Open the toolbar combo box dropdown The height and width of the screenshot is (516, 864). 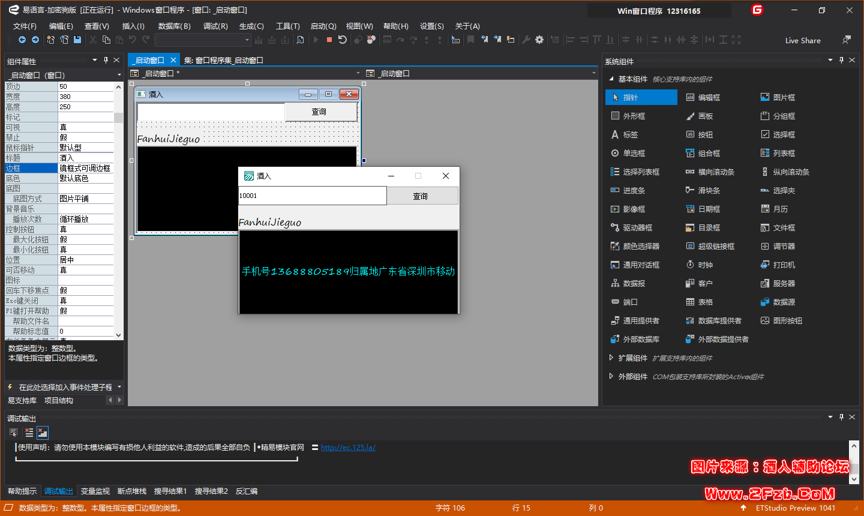pyautogui.click(x=247, y=40)
